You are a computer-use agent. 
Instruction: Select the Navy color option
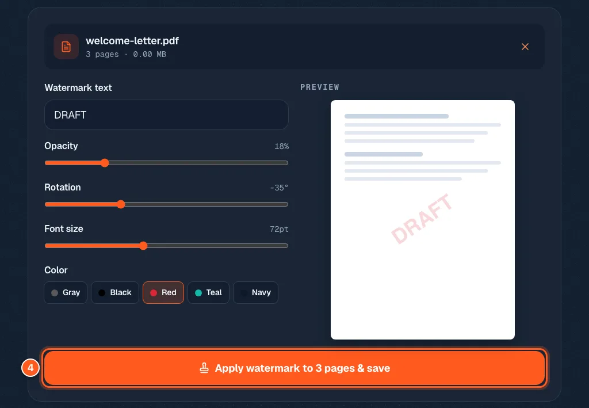point(255,293)
